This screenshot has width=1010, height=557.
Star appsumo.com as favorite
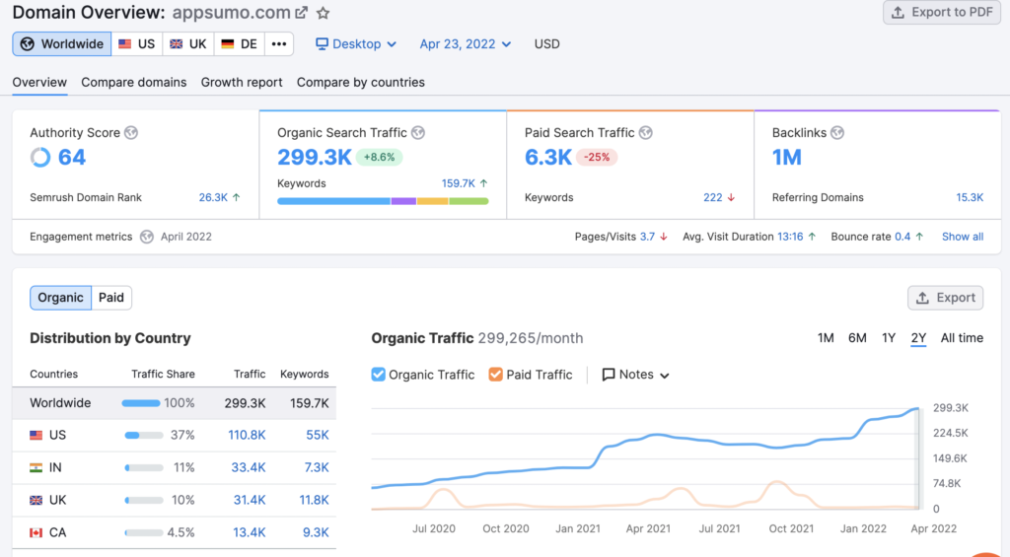coord(324,12)
